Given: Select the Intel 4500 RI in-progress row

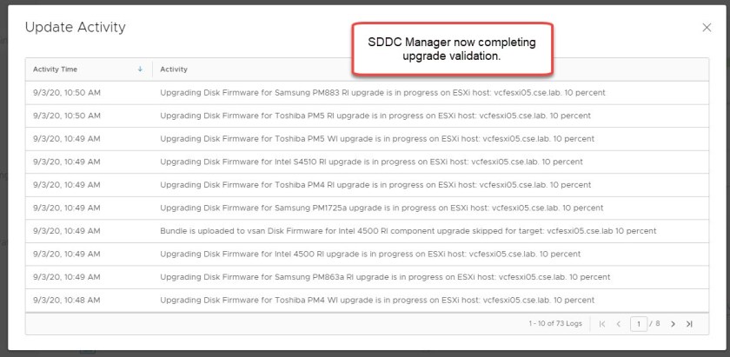Looking at the screenshot, I should tap(370, 254).
